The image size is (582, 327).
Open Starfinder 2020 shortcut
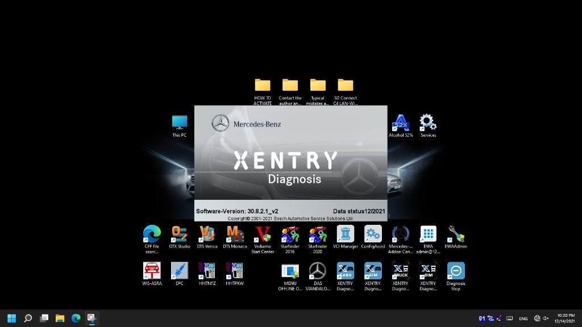pos(317,239)
